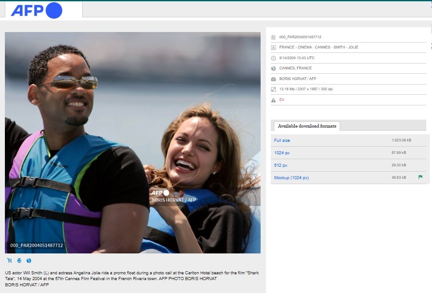The height and width of the screenshot is (293, 432).
Task: Click the document icon beside the photo ID
Action: coord(273,37)
